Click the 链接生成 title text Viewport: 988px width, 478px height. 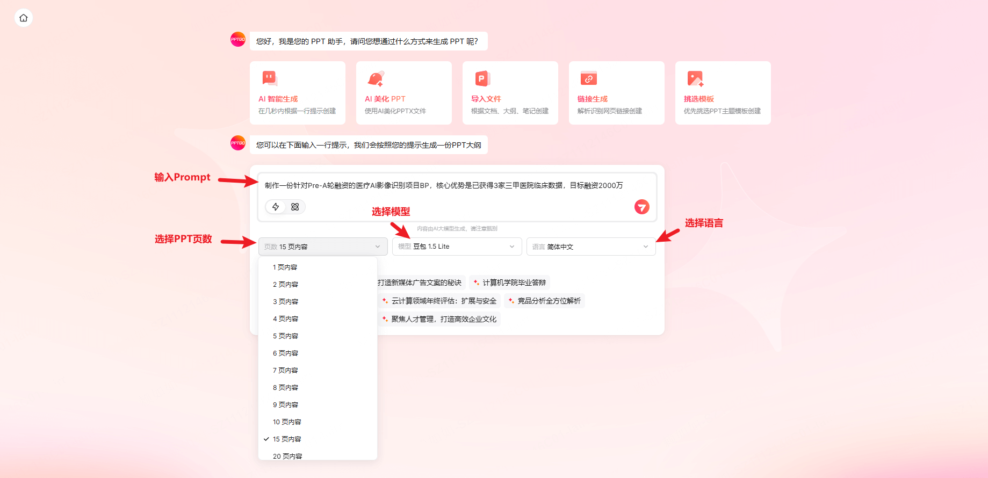[x=593, y=99]
